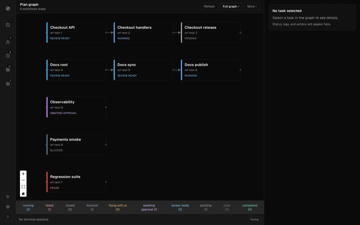Select the Checkout handlers task node

coord(143,32)
